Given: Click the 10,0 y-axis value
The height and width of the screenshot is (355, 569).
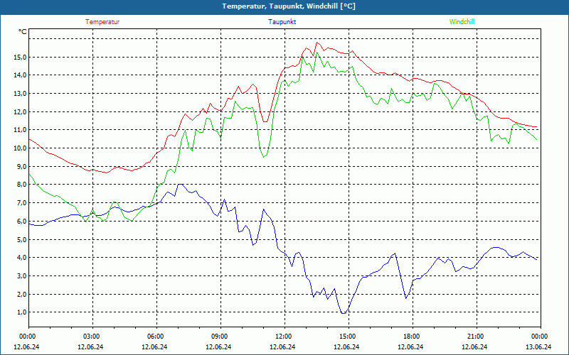Looking at the screenshot, I should [x=20, y=148].
